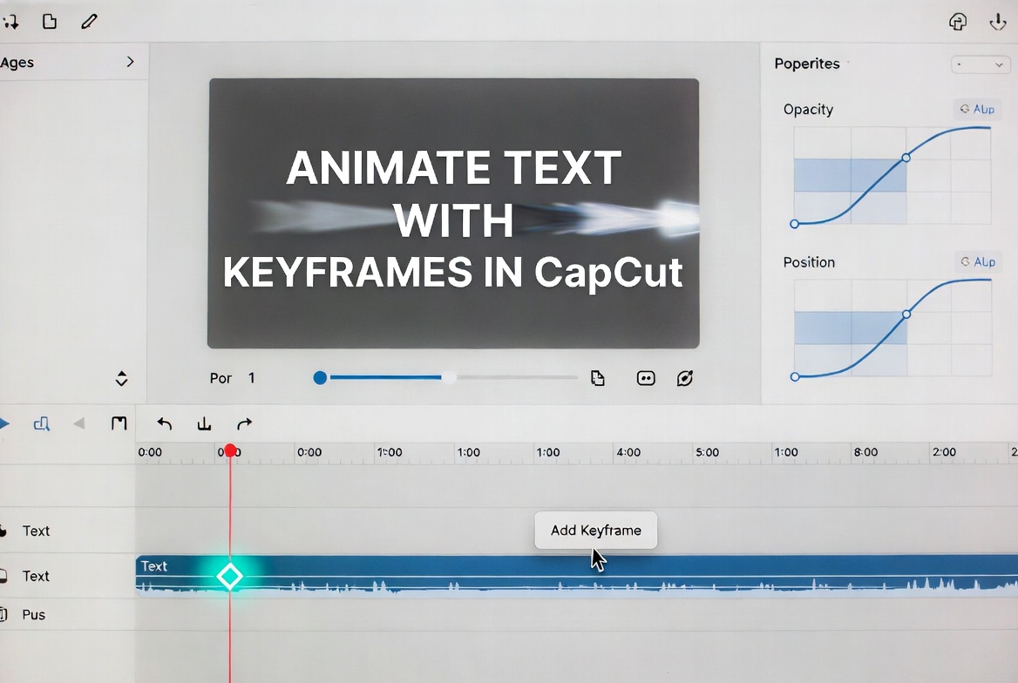Click the copy page icon next to download
The width and height of the screenshot is (1018, 683).
coord(957,21)
